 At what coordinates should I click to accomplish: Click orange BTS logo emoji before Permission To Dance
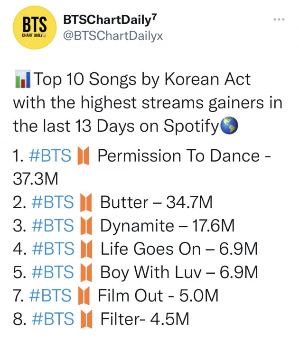(x=84, y=155)
